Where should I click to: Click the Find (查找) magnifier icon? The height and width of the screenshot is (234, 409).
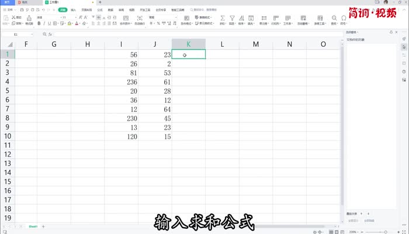coord(334,18)
